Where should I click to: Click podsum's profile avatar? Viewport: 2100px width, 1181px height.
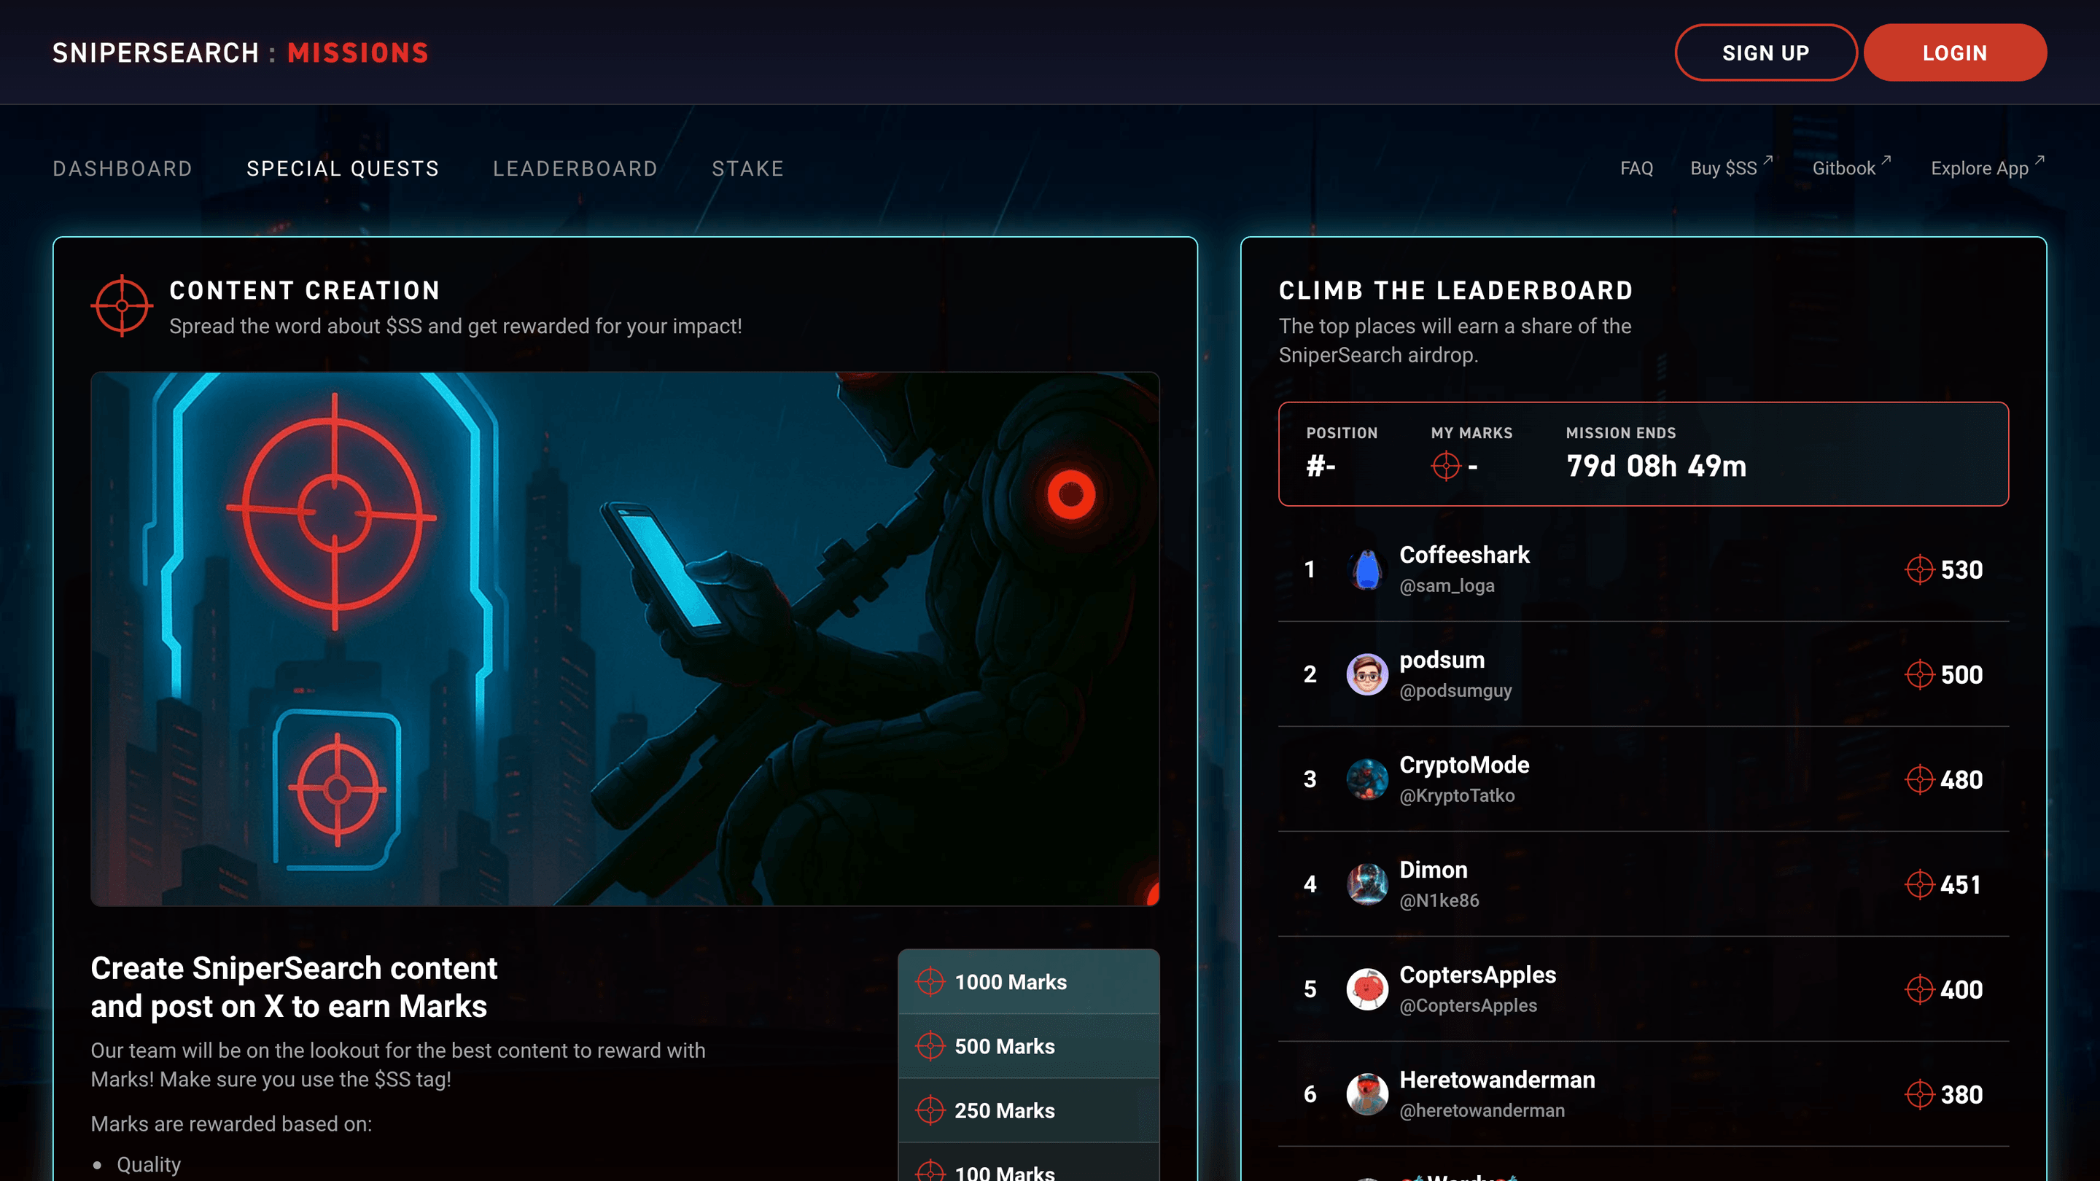click(1367, 674)
